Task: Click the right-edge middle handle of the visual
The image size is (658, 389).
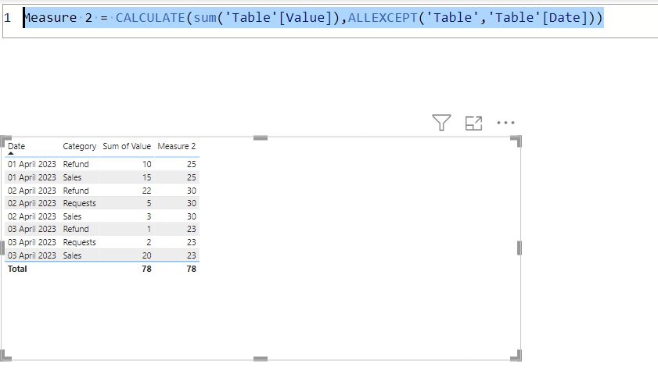Action: tap(519, 248)
